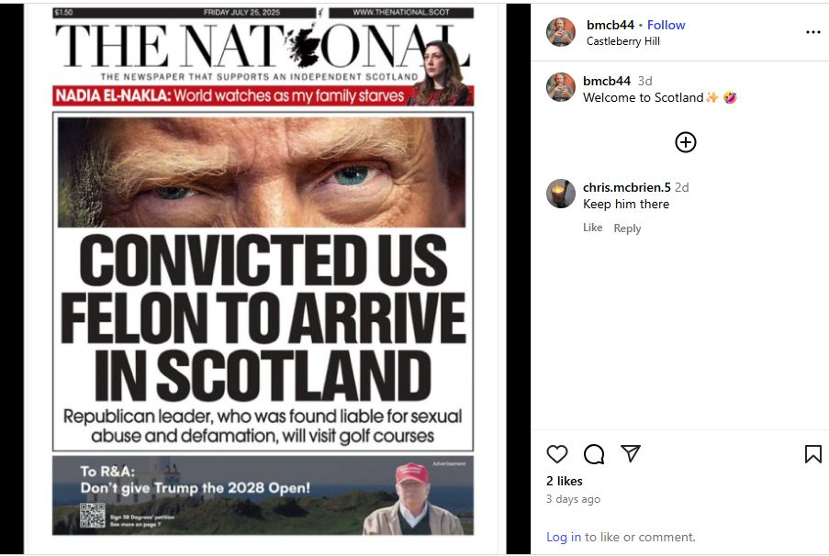Viewport: 829px width, 556px height.
Task: Save post with bookmark icon
Action: click(812, 454)
